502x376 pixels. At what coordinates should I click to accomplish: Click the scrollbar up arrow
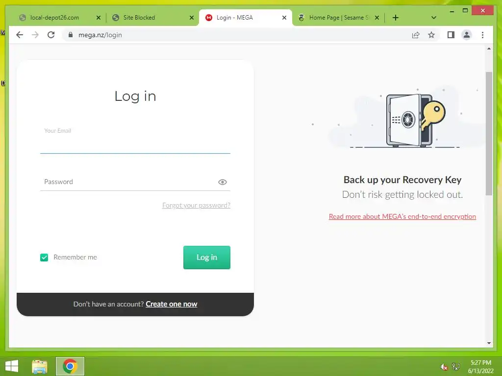click(x=489, y=48)
